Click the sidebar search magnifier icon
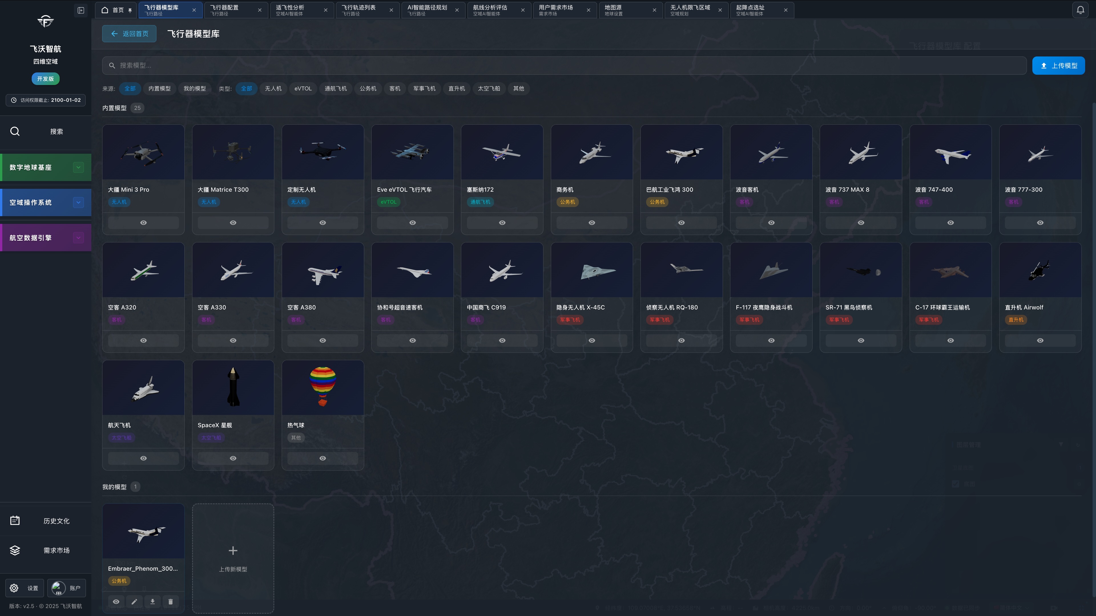1096x616 pixels. (x=15, y=131)
